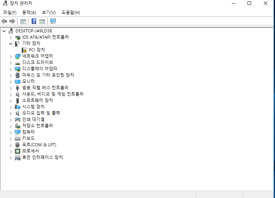Click the 네트워크 어댑터 icon
Screen dimensions: 275x198
(x=18, y=56)
